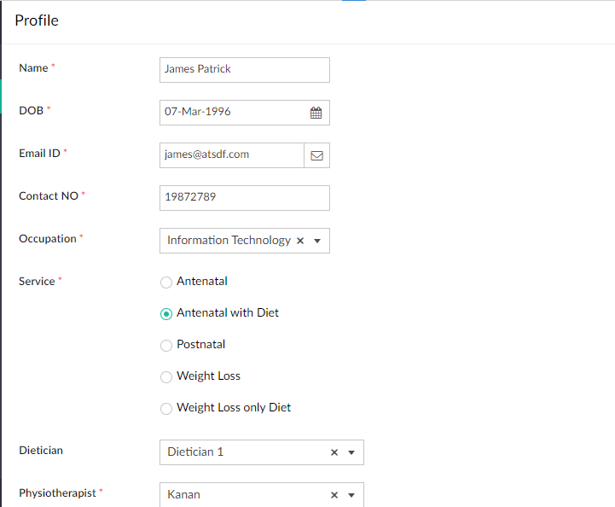Focus the DOB date text field
615x507 pixels.
coord(230,113)
